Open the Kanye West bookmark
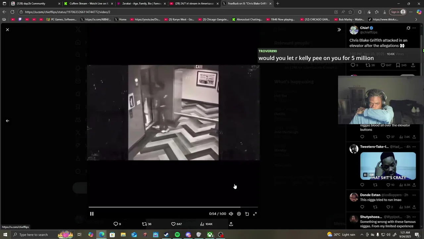The image size is (424, 239). point(179,20)
